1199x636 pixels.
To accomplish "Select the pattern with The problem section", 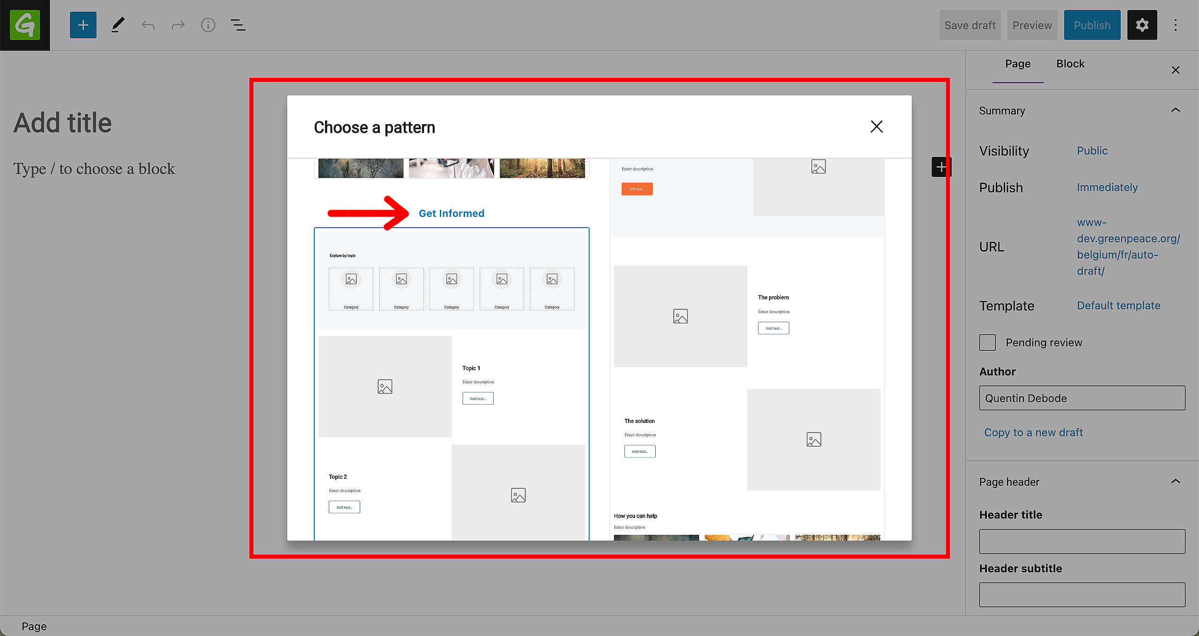I will pos(747,349).
